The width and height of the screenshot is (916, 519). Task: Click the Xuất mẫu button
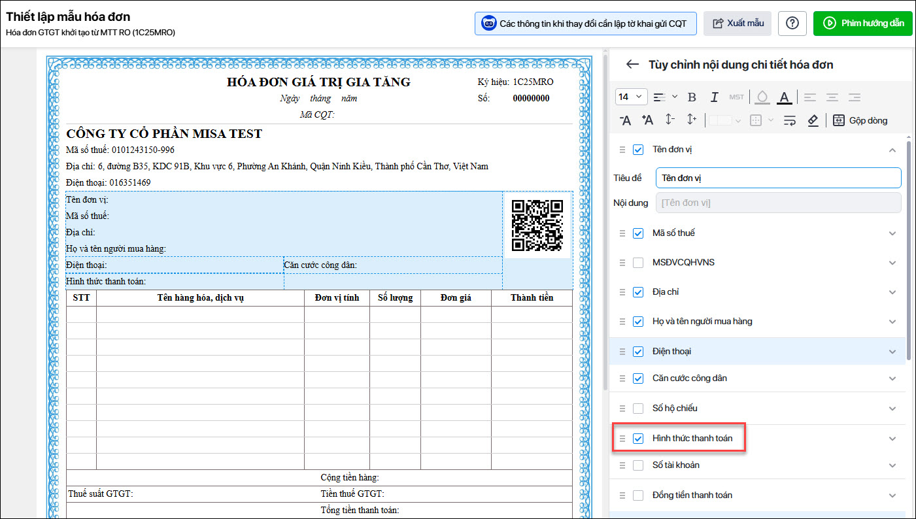click(738, 23)
